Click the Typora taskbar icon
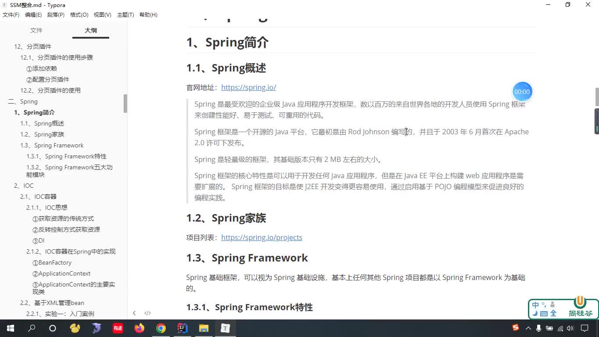 pyautogui.click(x=225, y=328)
